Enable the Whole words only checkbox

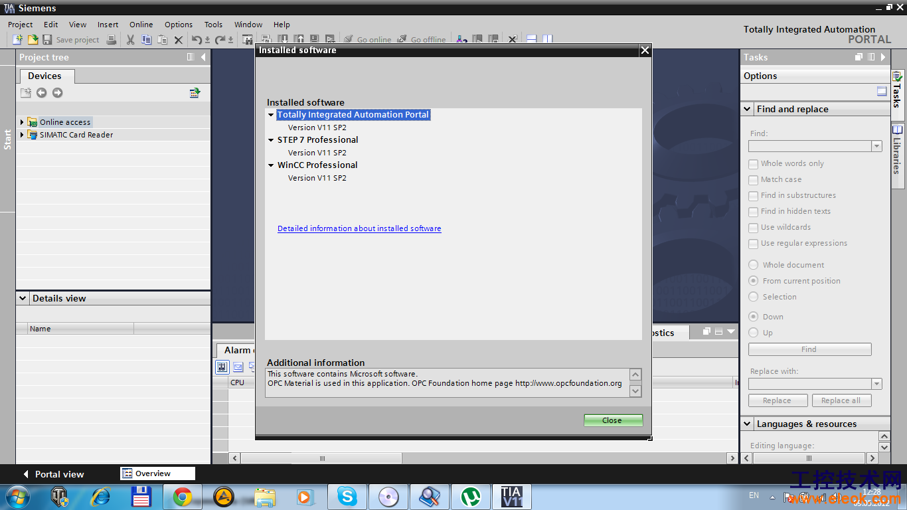[x=753, y=164]
